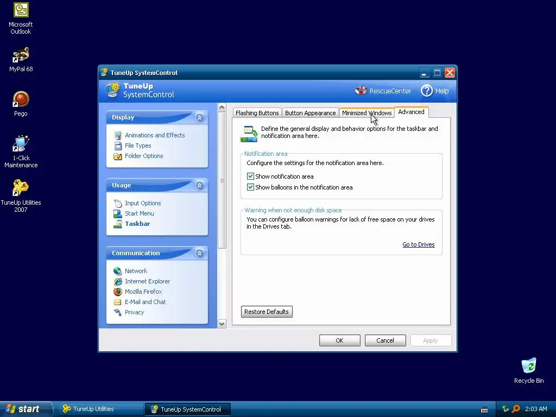This screenshot has width=556, height=417.
Task: Click the sidebar scroll up arrow
Action: click(x=222, y=107)
